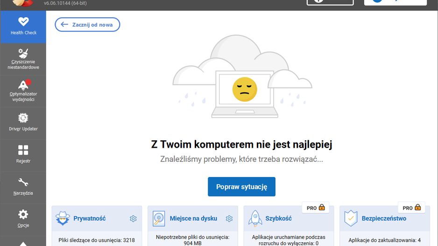Viewport: 438px width, 246px height.
Task: Click the shield icon on Bezpieczeństwo card
Action: pos(351,219)
